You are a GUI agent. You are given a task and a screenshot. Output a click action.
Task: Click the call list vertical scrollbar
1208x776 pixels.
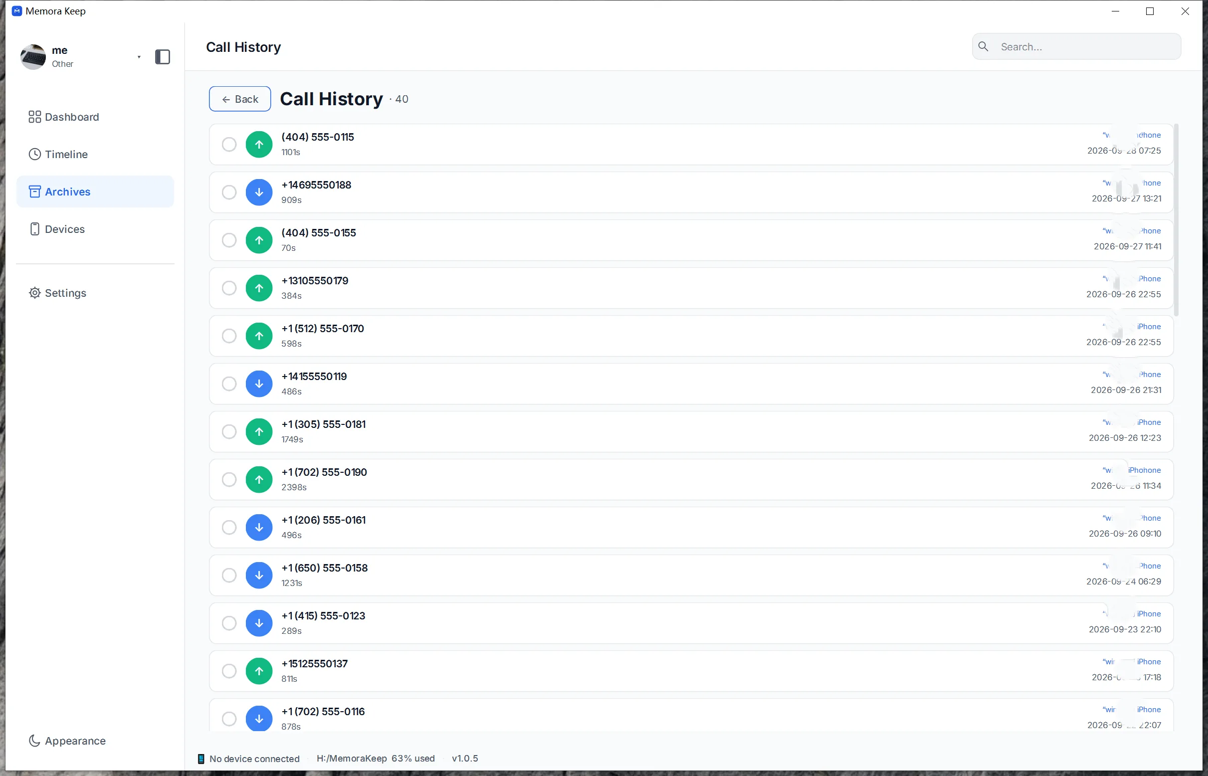pos(1177,220)
